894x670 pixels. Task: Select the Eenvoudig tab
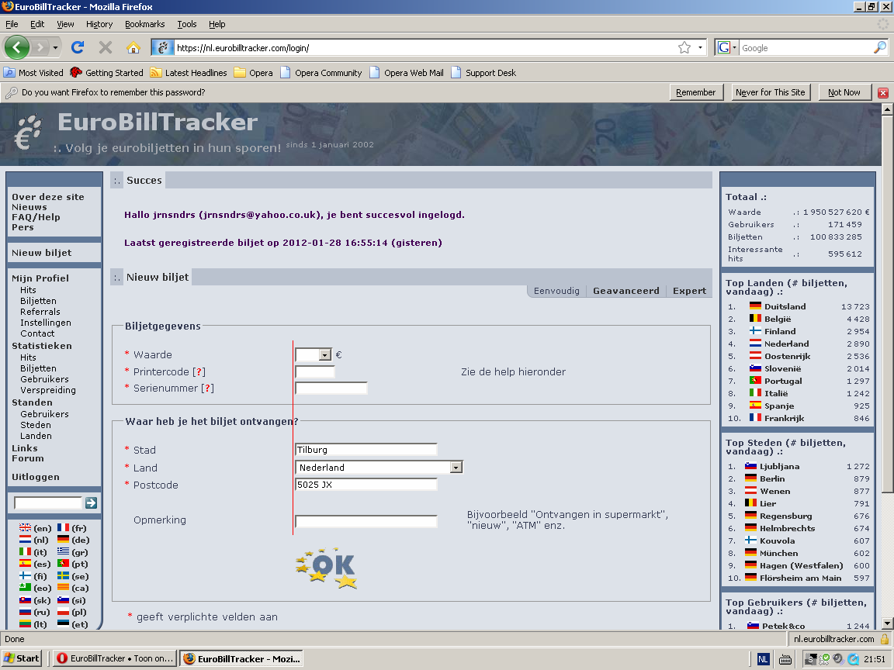pyautogui.click(x=556, y=291)
